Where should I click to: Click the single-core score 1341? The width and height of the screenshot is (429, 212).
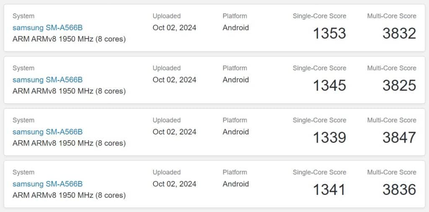(x=330, y=189)
